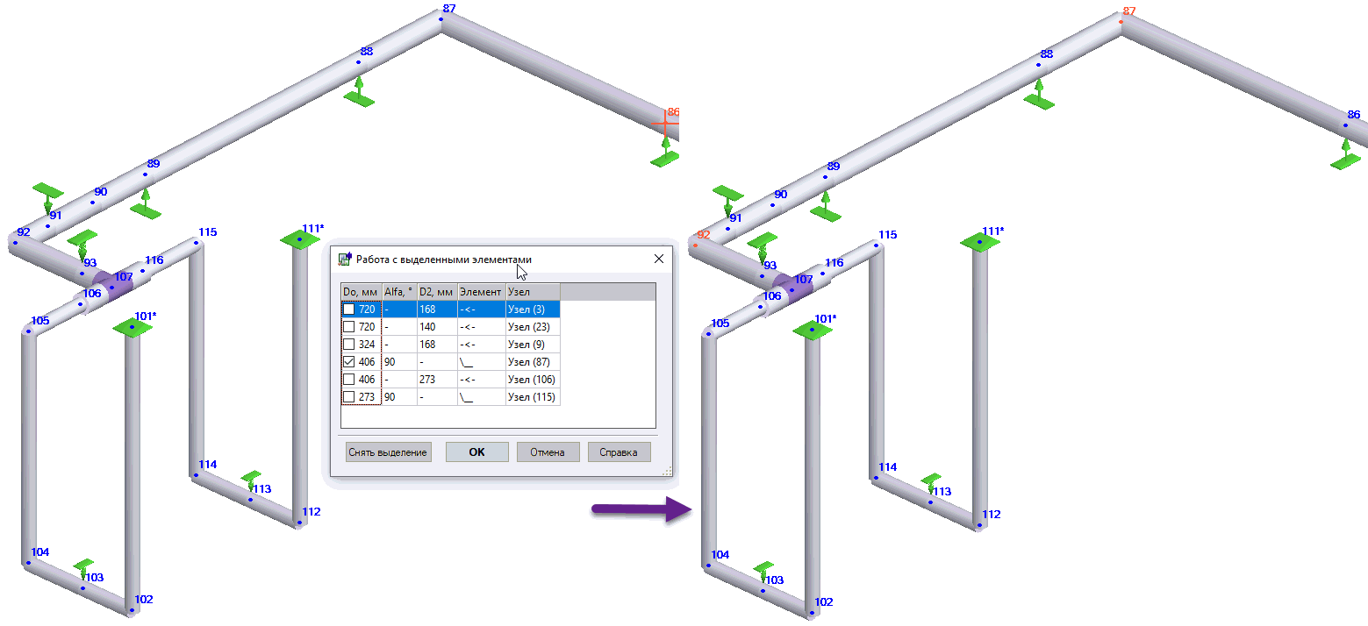The height and width of the screenshot is (626, 1368).
Task: Click the Отмена button
Action: (x=548, y=452)
